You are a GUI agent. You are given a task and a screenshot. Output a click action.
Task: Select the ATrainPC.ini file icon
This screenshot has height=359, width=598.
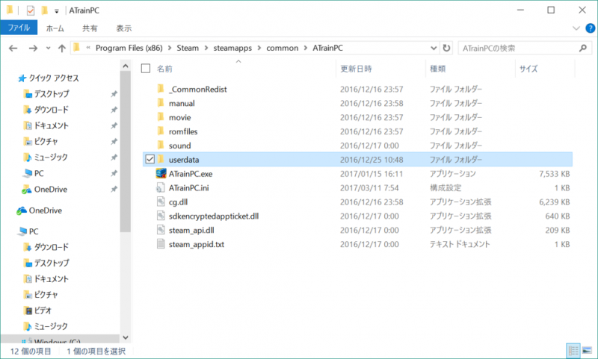161,187
